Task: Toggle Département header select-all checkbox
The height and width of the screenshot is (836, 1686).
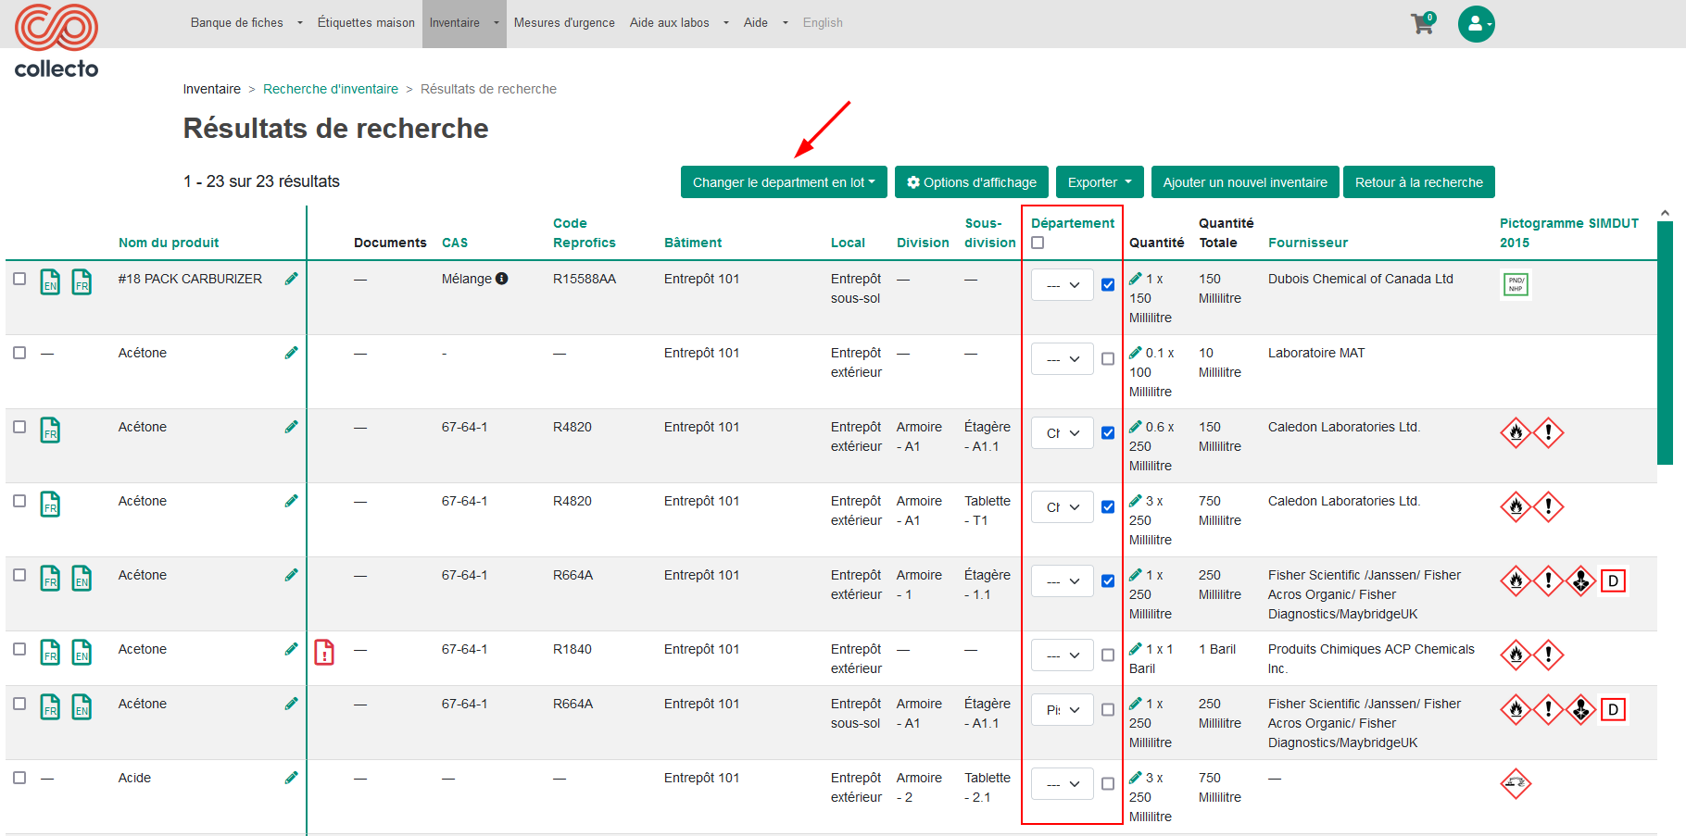Action: click(x=1038, y=243)
